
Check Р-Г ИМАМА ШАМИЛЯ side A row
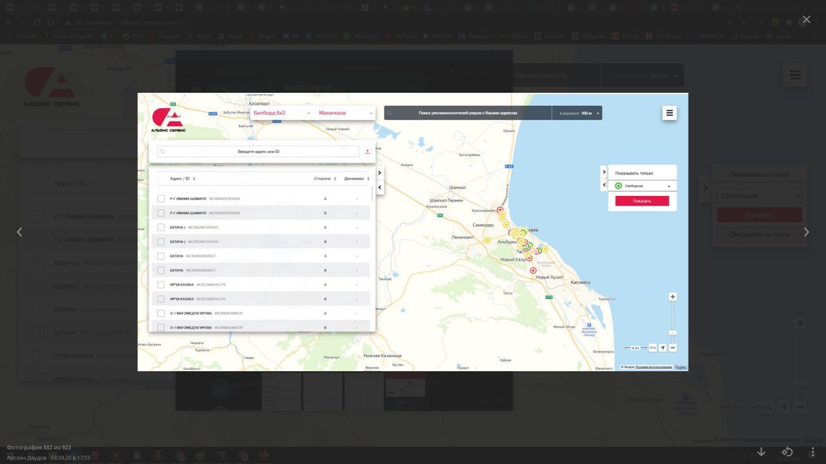click(x=161, y=198)
